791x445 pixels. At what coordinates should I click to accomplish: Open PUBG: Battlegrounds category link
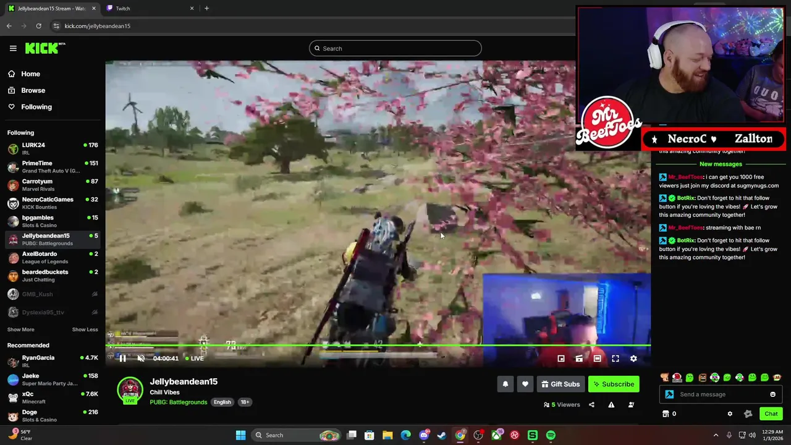click(x=179, y=402)
